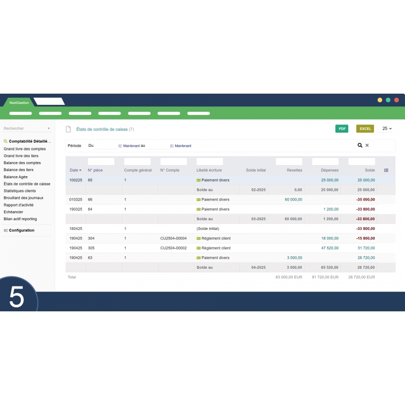Screen dimensions: 405x405
Task: Open Balance Agée from the sidebar
Action: 16,176
